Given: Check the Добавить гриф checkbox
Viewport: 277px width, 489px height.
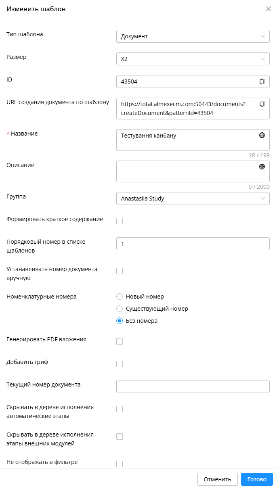Looking at the screenshot, I should 120,364.
